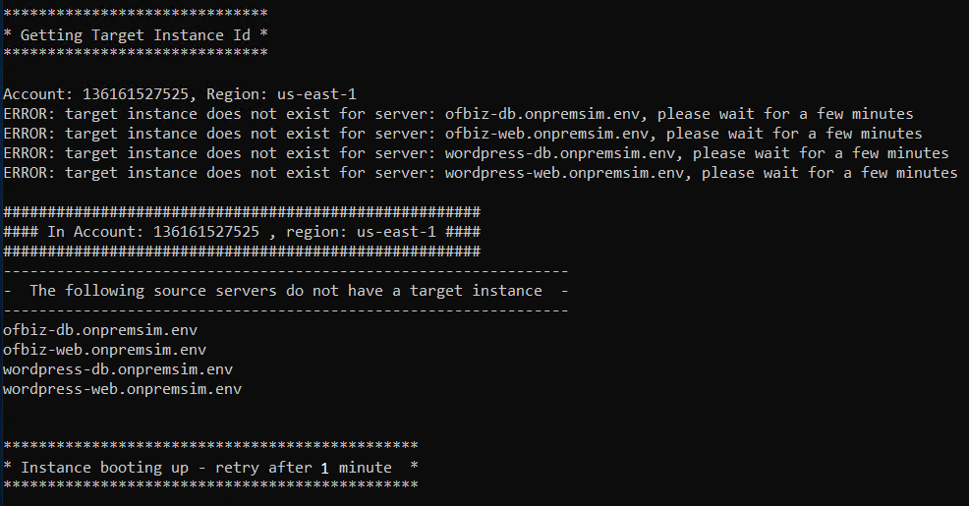Click 'retry after 1 minute' text

[304, 468]
